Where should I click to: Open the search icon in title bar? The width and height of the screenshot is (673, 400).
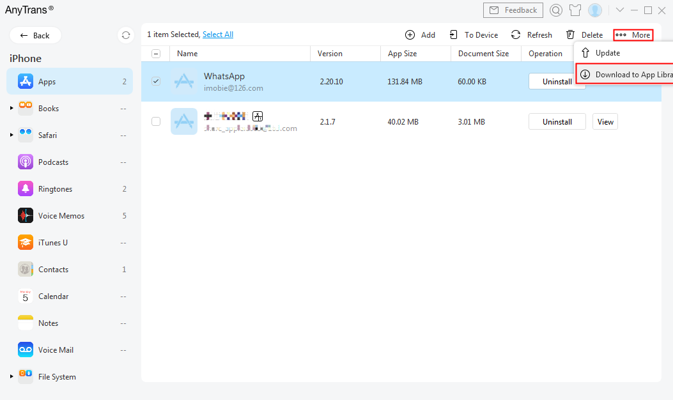pos(556,10)
